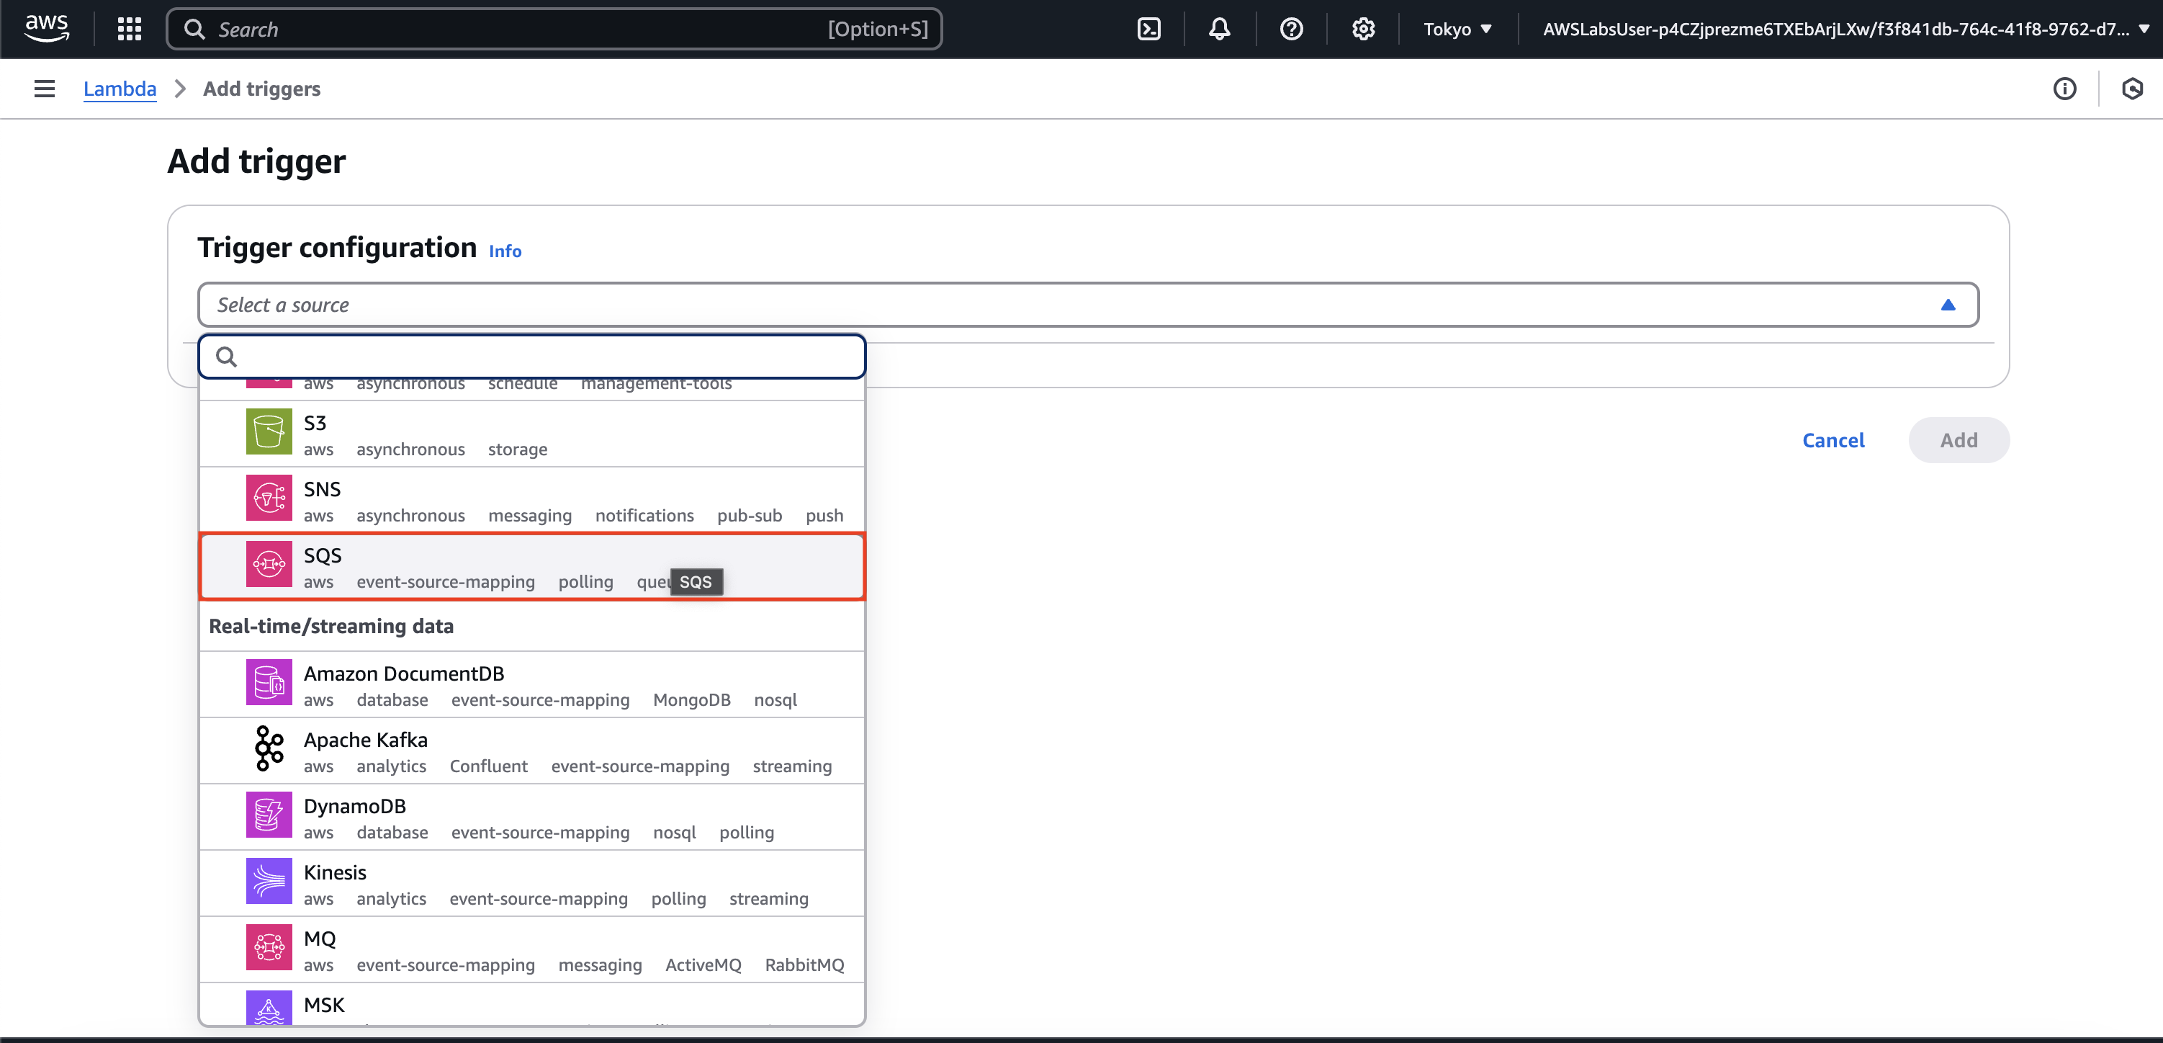Open the settings gear icon
2163x1043 pixels.
(1363, 30)
